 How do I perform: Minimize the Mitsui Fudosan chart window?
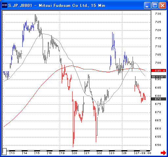[147, 5]
